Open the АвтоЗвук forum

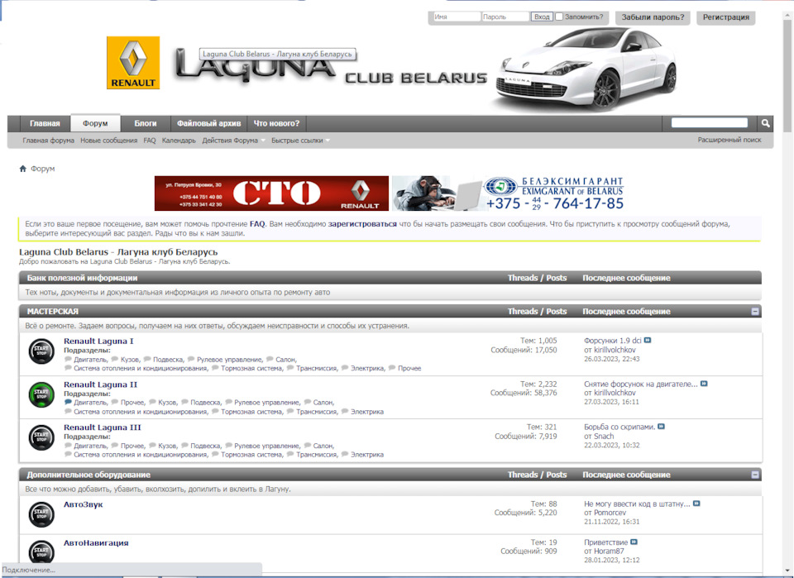click(x=83, y=504)
